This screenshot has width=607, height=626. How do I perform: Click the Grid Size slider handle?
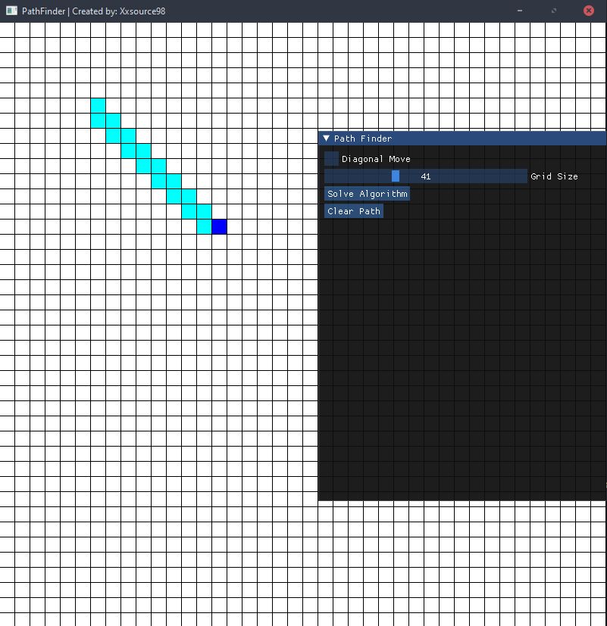(x=396, y=176)
